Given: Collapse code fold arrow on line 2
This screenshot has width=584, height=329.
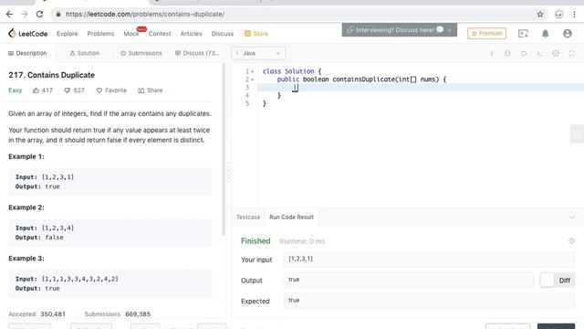Looking at the screenshot, I should pos(253,80).
